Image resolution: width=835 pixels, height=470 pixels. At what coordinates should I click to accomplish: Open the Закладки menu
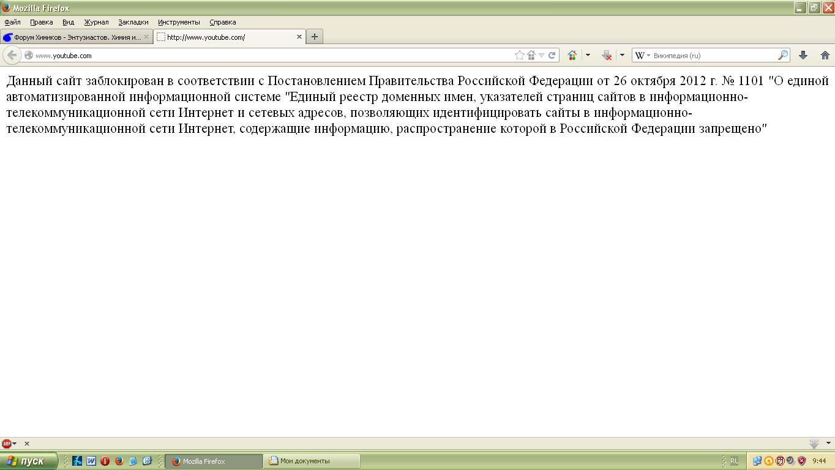(133, 22)
